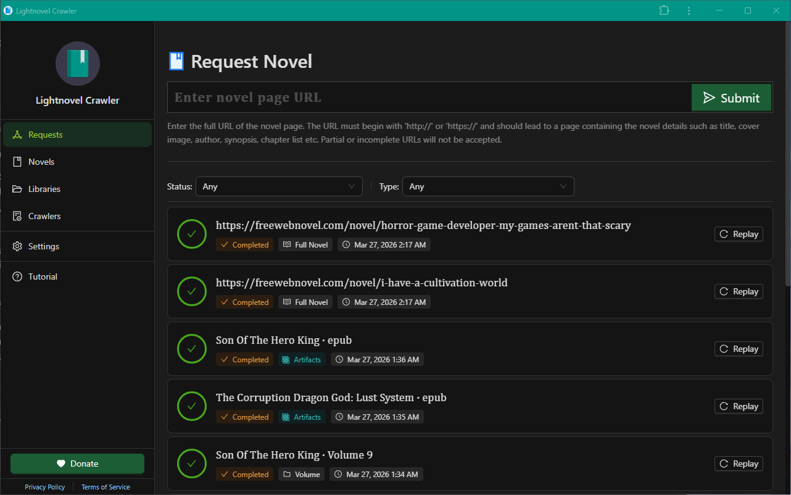The image size is (791, 495).
Task: Click green check circle on Corruption Dragon God row
Action: [x=192, y=406]
